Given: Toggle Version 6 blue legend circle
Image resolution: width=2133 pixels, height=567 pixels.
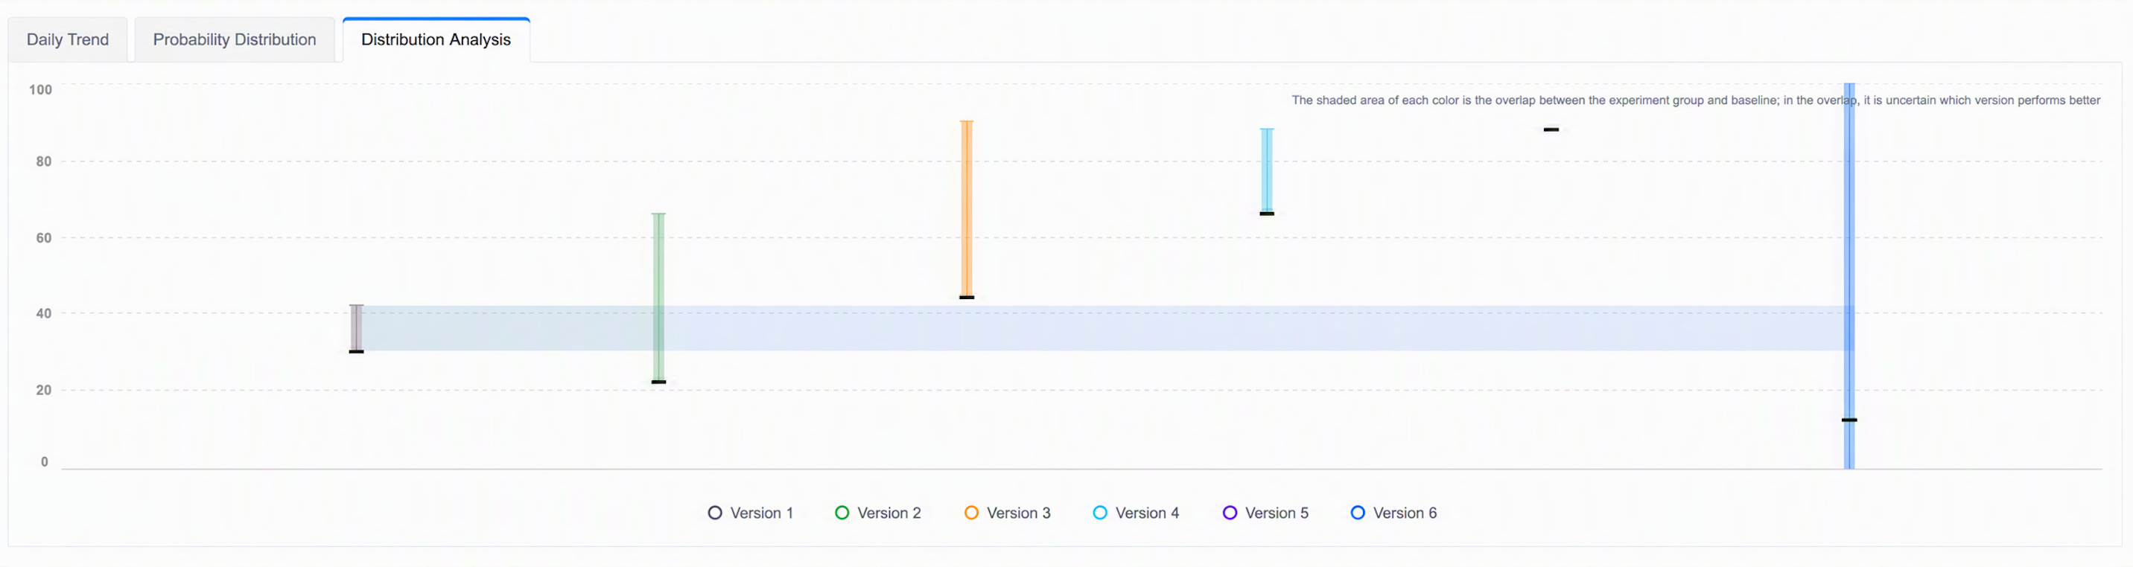Looking at the screenshot, I should point(1357,513).
